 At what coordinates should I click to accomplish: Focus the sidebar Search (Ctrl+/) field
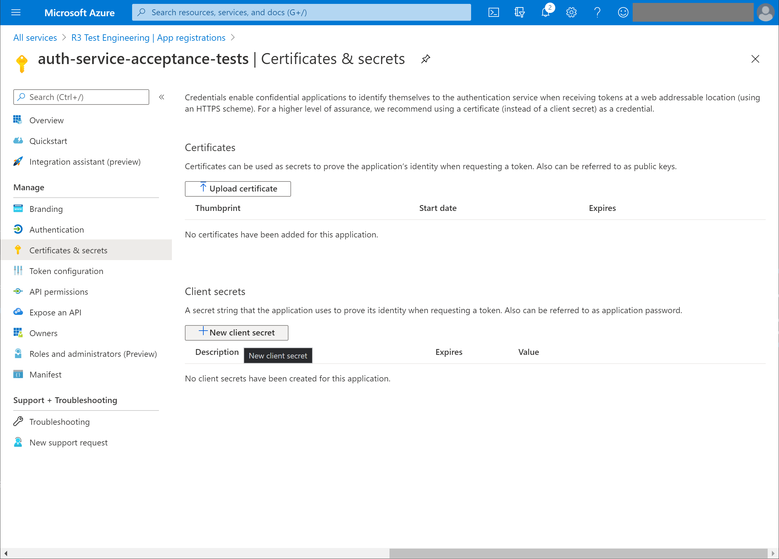(x=81, y=97)
